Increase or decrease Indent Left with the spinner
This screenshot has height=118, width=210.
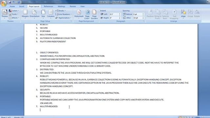point(120,14)
